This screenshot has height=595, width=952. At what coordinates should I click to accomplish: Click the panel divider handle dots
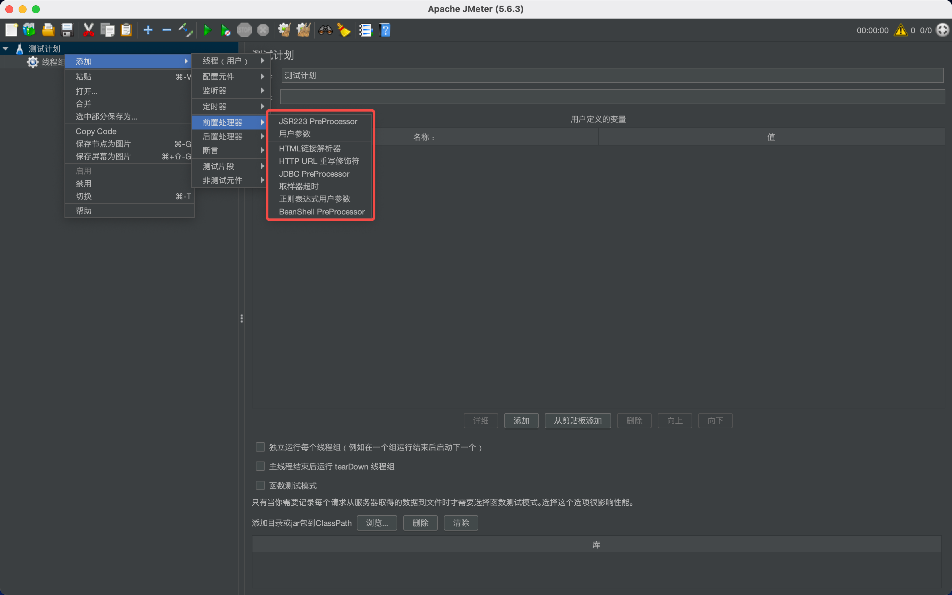[242, 318]
